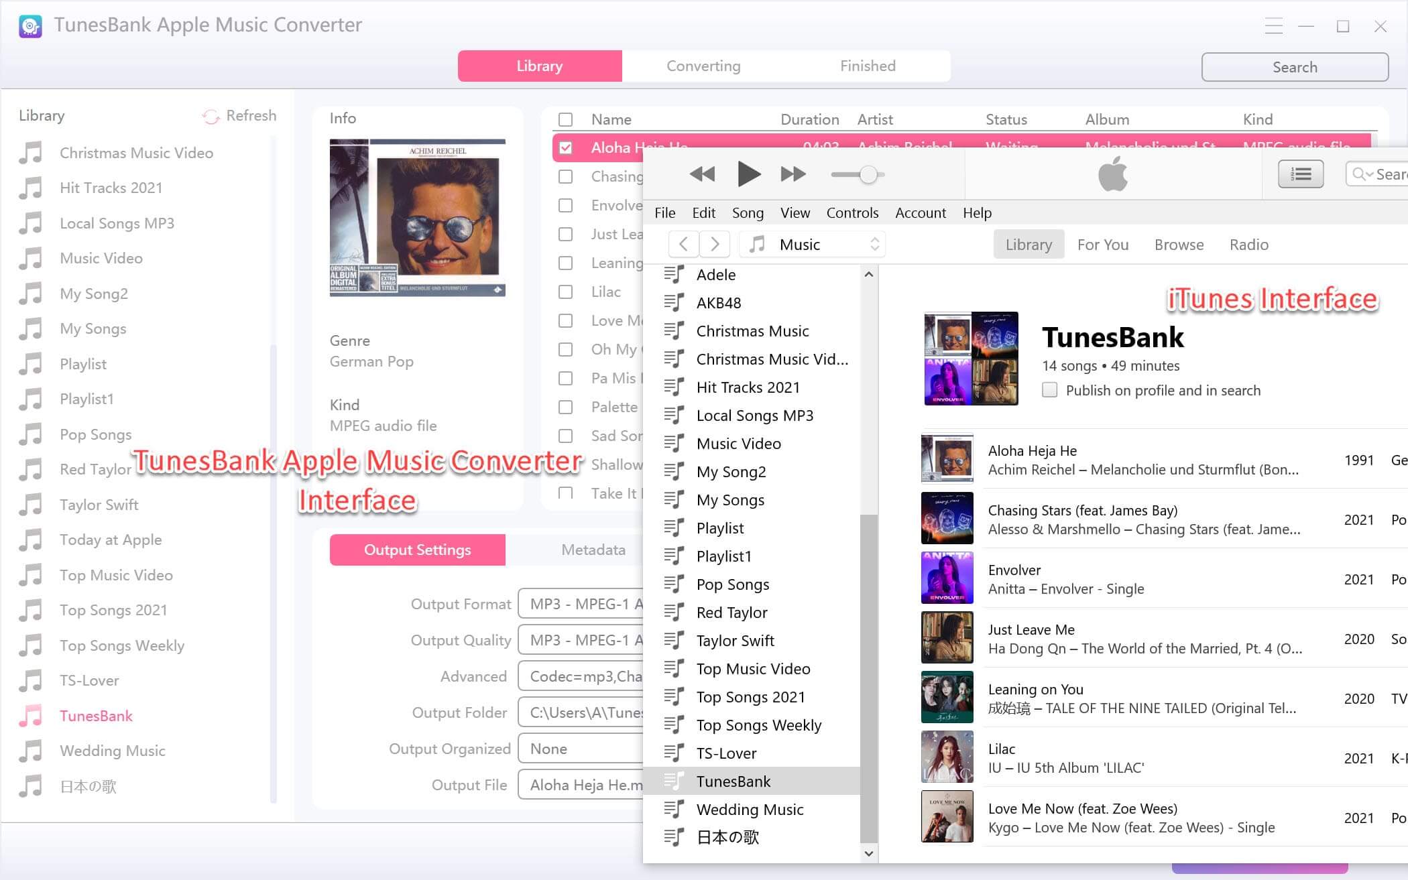Click the Adele playlist icon in iTunes
The image size is (1408, 880).
pos(674,275)
